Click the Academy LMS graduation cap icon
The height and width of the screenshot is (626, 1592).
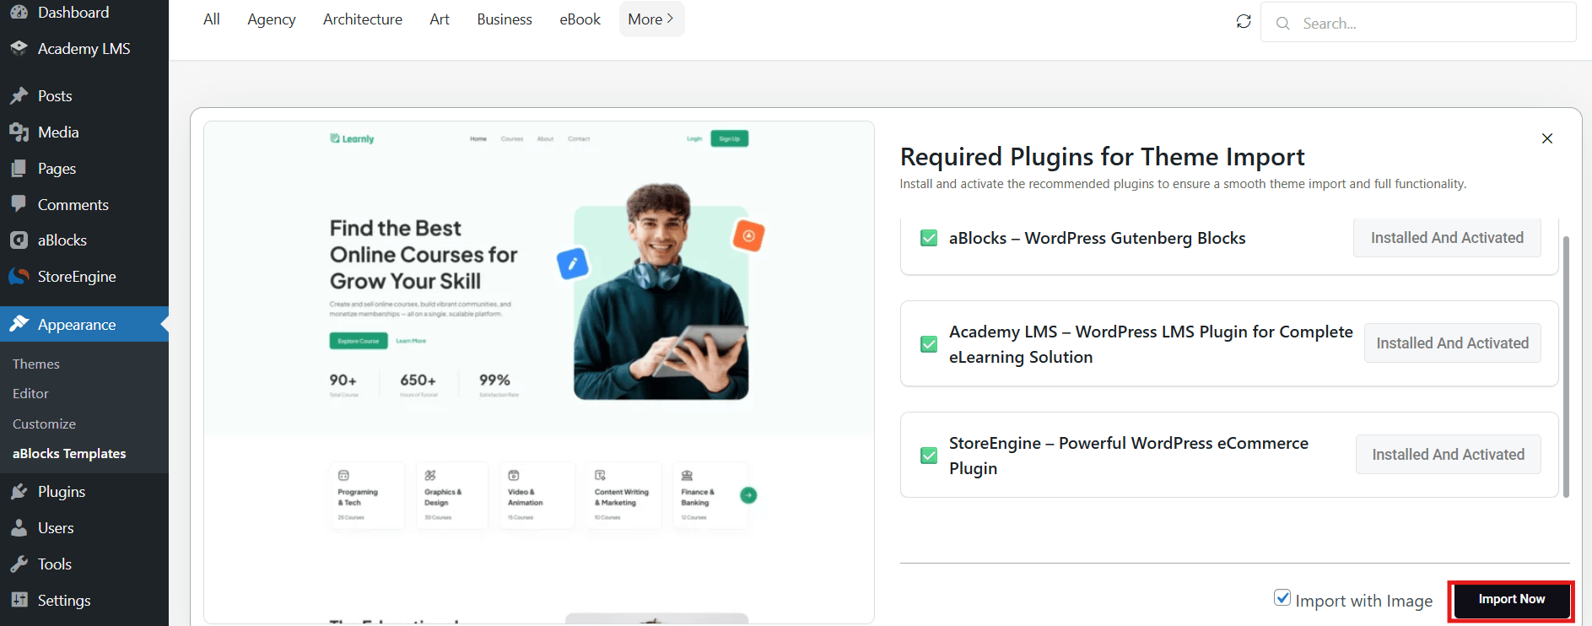pos(19,48)
